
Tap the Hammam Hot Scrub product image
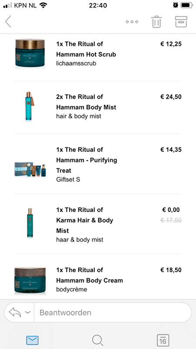[x=30, y=53]
